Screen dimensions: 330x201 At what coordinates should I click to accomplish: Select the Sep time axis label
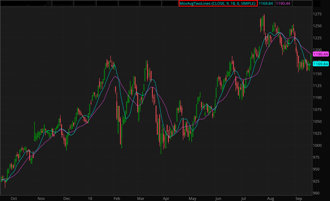pyautogui.click(x=299, y=198)
